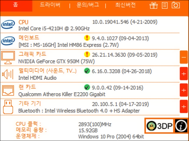Select the Intel Core i5-4210H @ 2.90GHz text
Screen dimensions: 189x141
click(54, 29)
